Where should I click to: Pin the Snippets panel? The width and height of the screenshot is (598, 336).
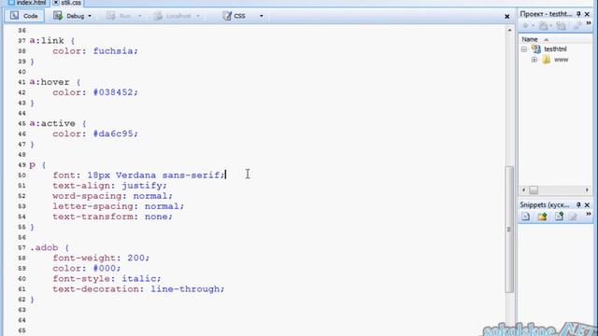578,205
